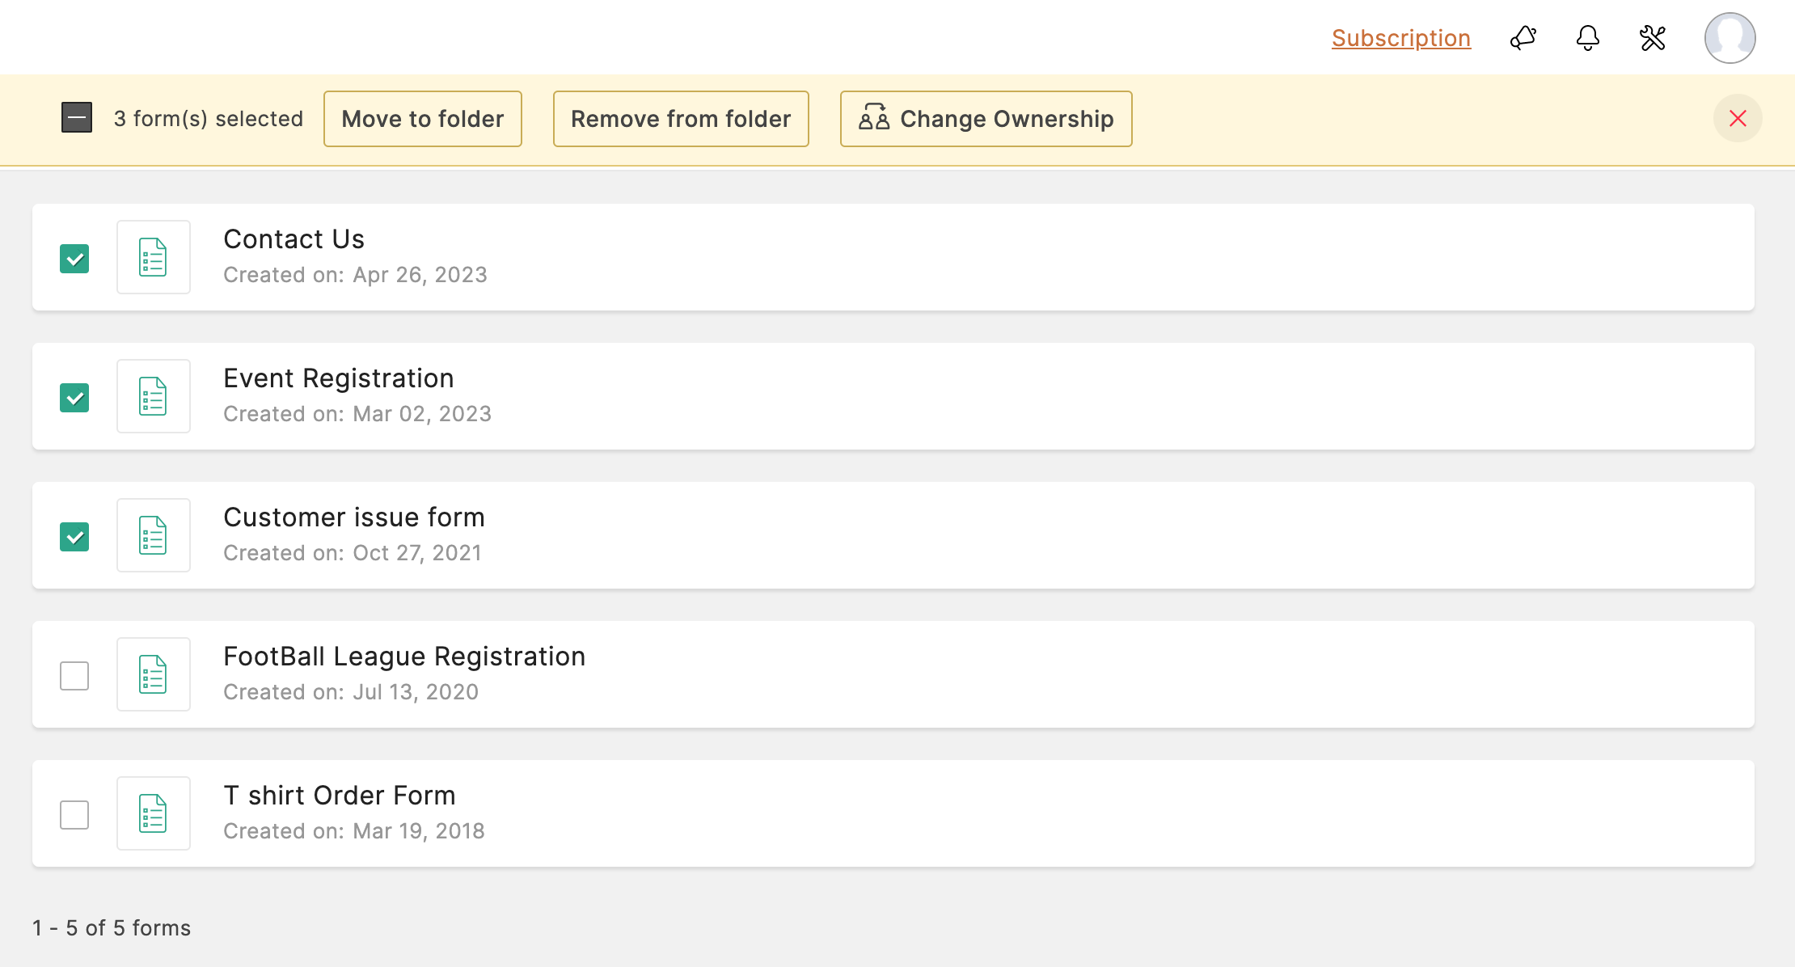This screenshot has height=967, width=1795.
Task: Click the master select checkbox header
Action: (x=76, y=118)
